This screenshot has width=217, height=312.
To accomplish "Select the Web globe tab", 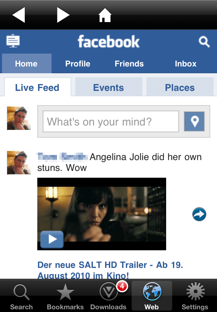I will point(152,296).
